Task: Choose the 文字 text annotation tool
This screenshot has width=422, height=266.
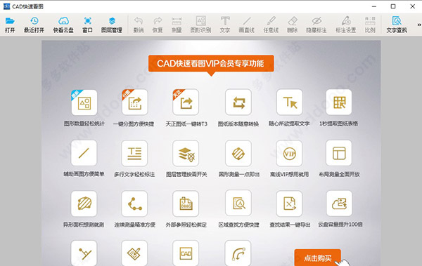Action: tap(225, 25)
